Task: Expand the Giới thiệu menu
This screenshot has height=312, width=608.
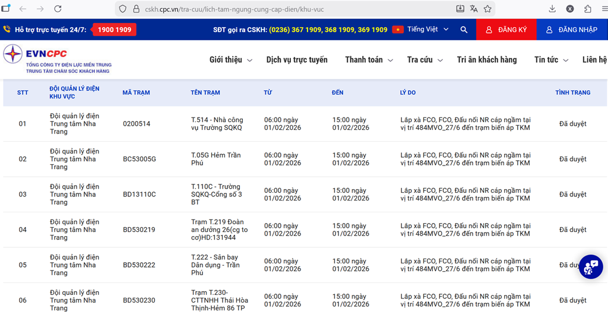Action: click(230, 60)
